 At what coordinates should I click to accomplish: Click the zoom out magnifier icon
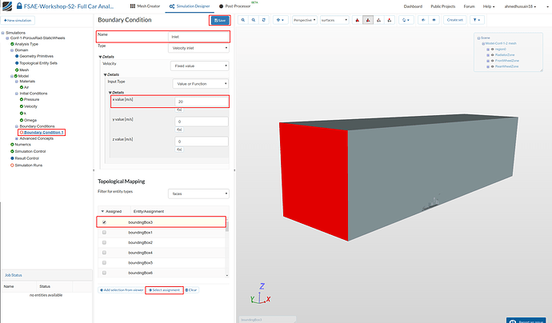pos(254,20)
